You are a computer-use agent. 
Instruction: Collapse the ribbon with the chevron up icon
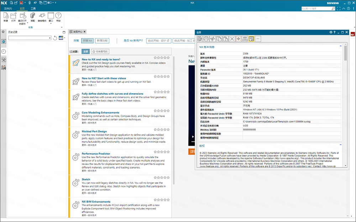(344, 9)
